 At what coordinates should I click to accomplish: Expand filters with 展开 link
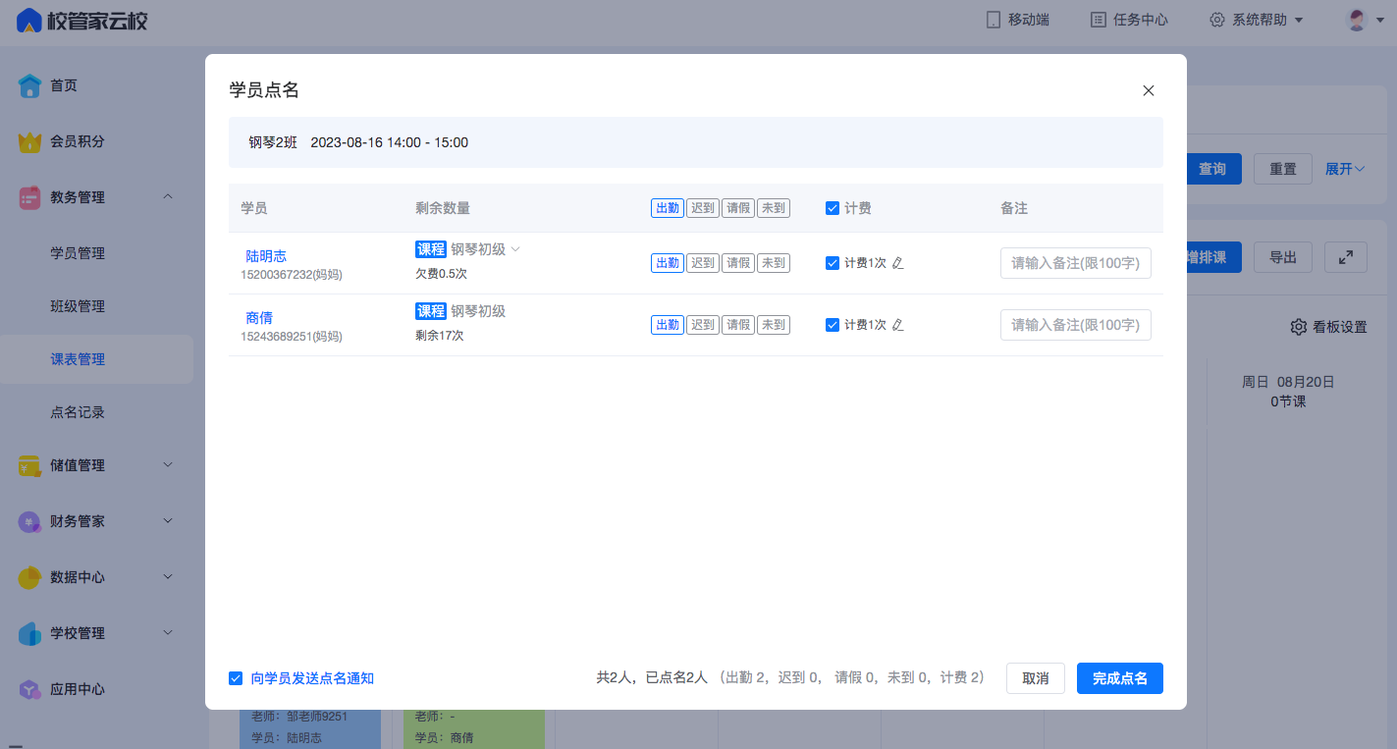[x=1345, y=169]
